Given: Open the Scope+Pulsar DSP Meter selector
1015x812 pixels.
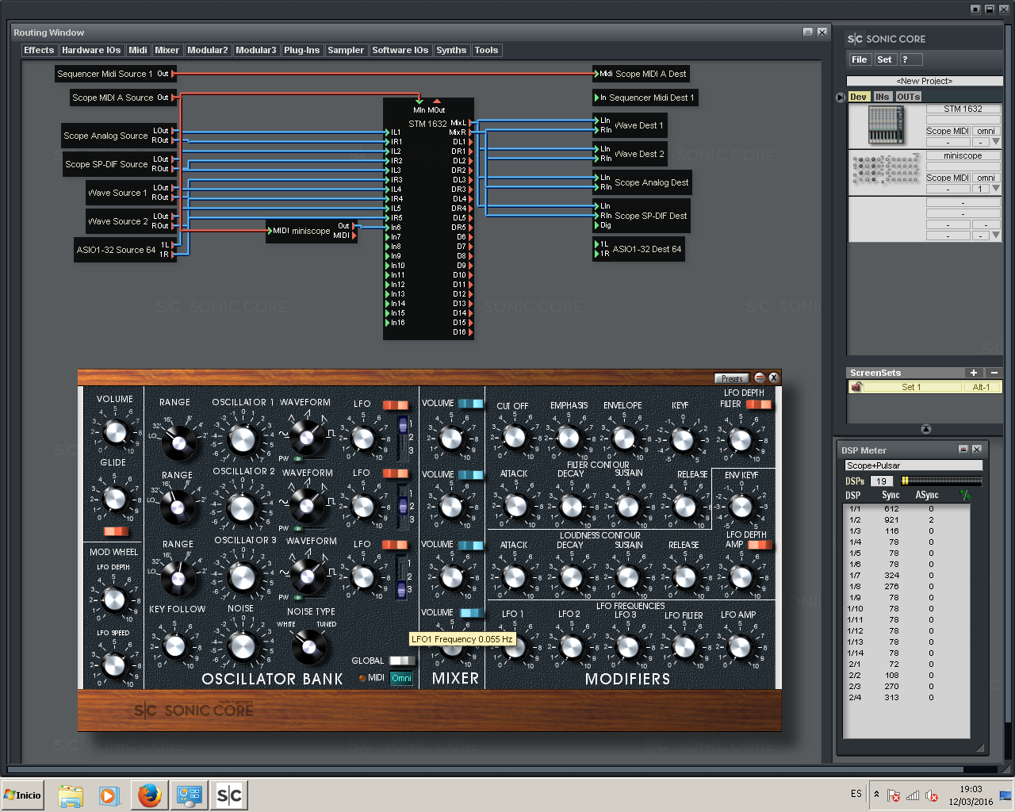Looking at the screenshot, I should pos(913,465).
